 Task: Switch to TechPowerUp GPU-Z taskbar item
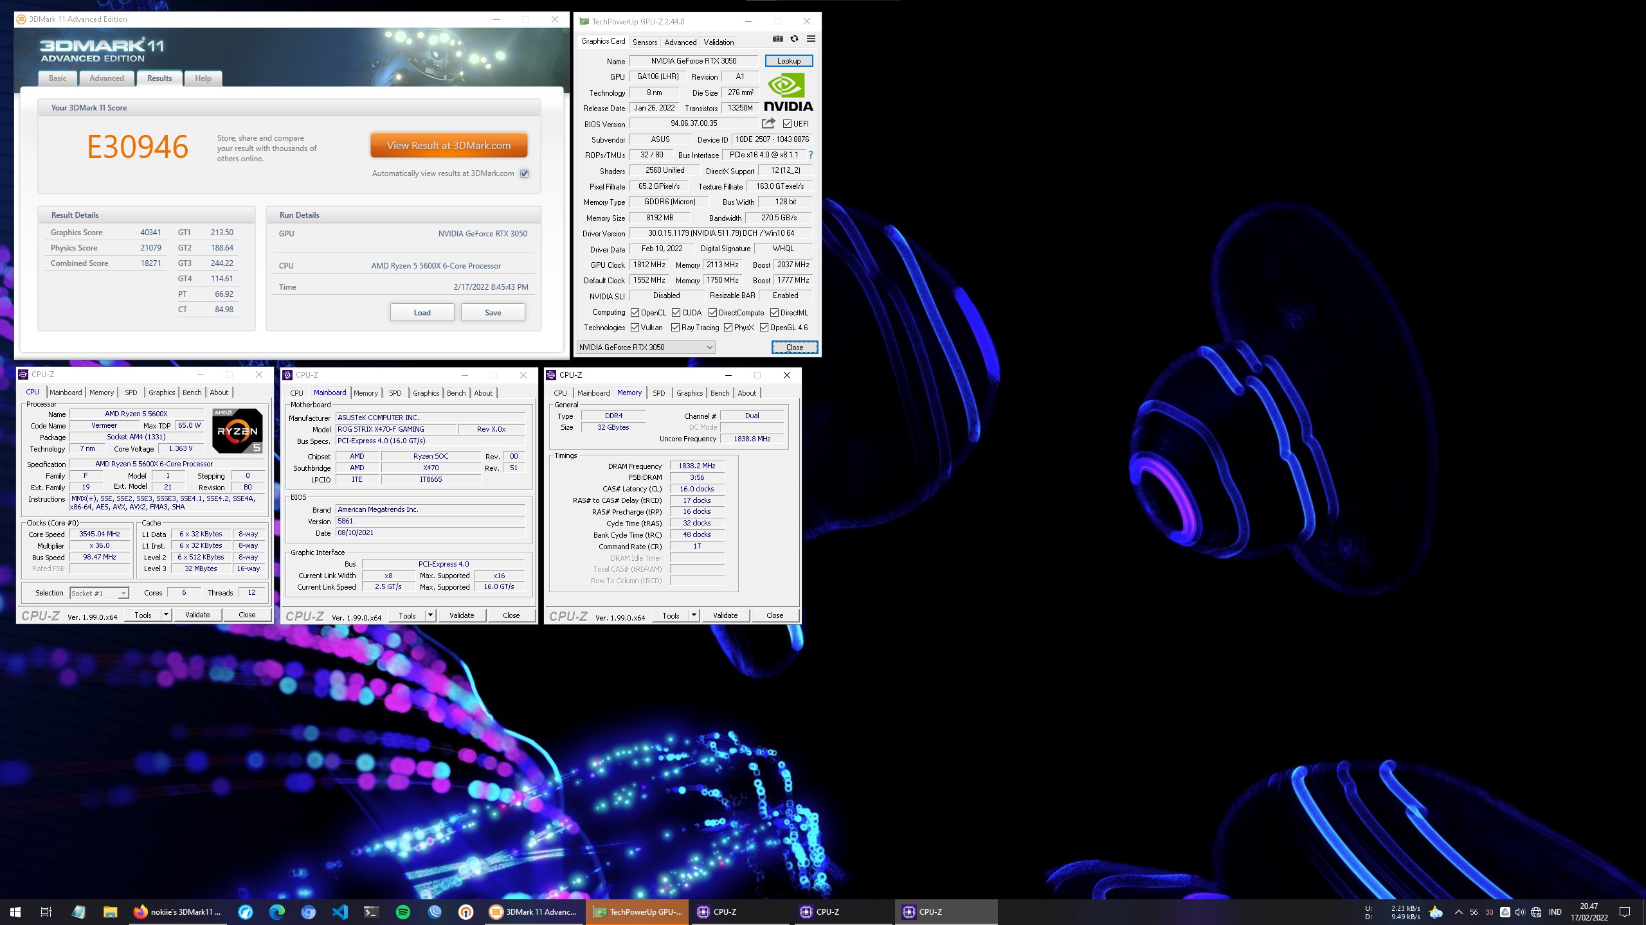pyautogui.click(x=637, y=912)
